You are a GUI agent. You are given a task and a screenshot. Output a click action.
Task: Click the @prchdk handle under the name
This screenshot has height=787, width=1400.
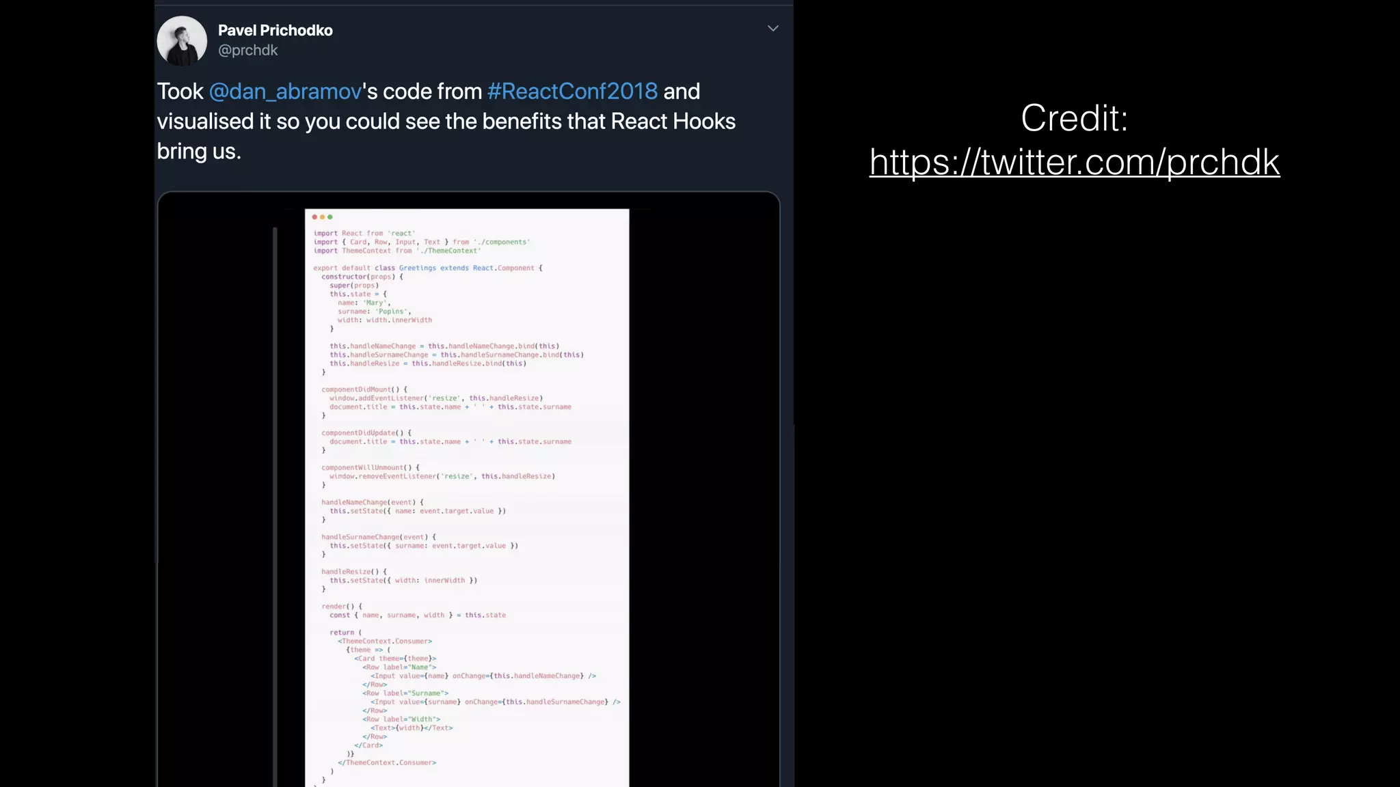pos(247,51)
